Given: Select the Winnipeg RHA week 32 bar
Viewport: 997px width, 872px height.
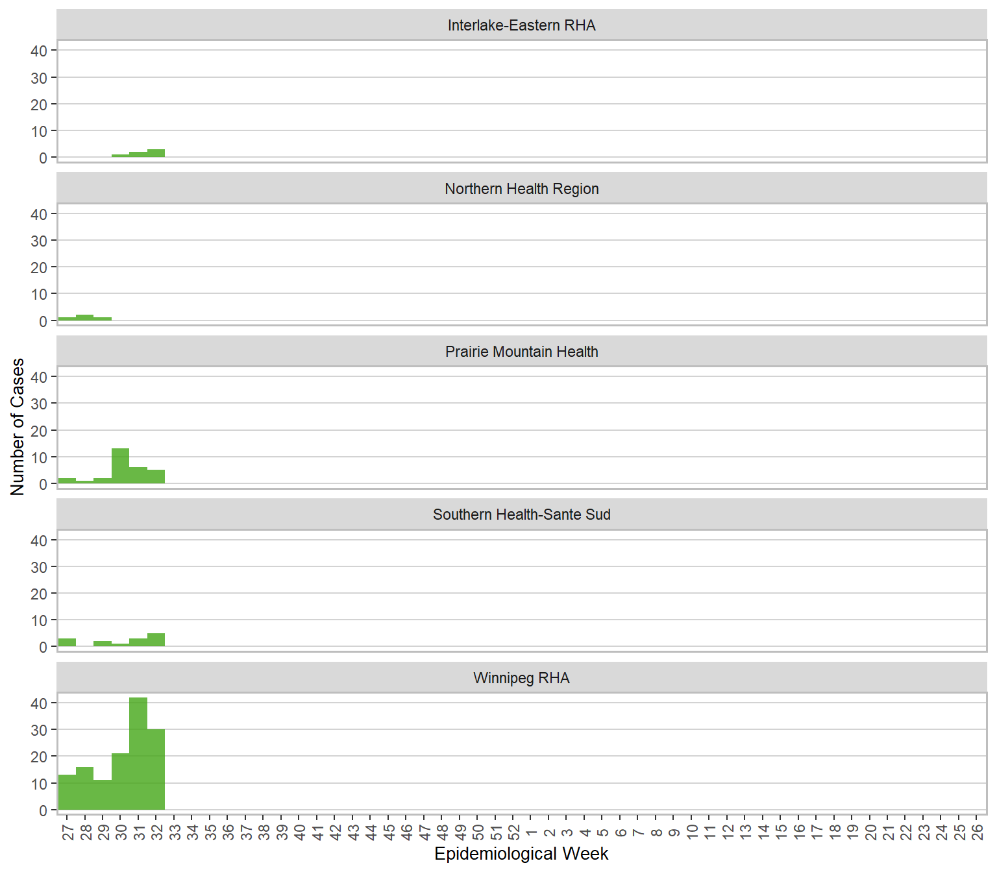Looking at the screenshot, I should point(156,769).
